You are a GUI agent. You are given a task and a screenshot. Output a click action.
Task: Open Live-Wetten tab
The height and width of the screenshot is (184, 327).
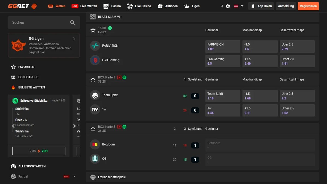85,6
